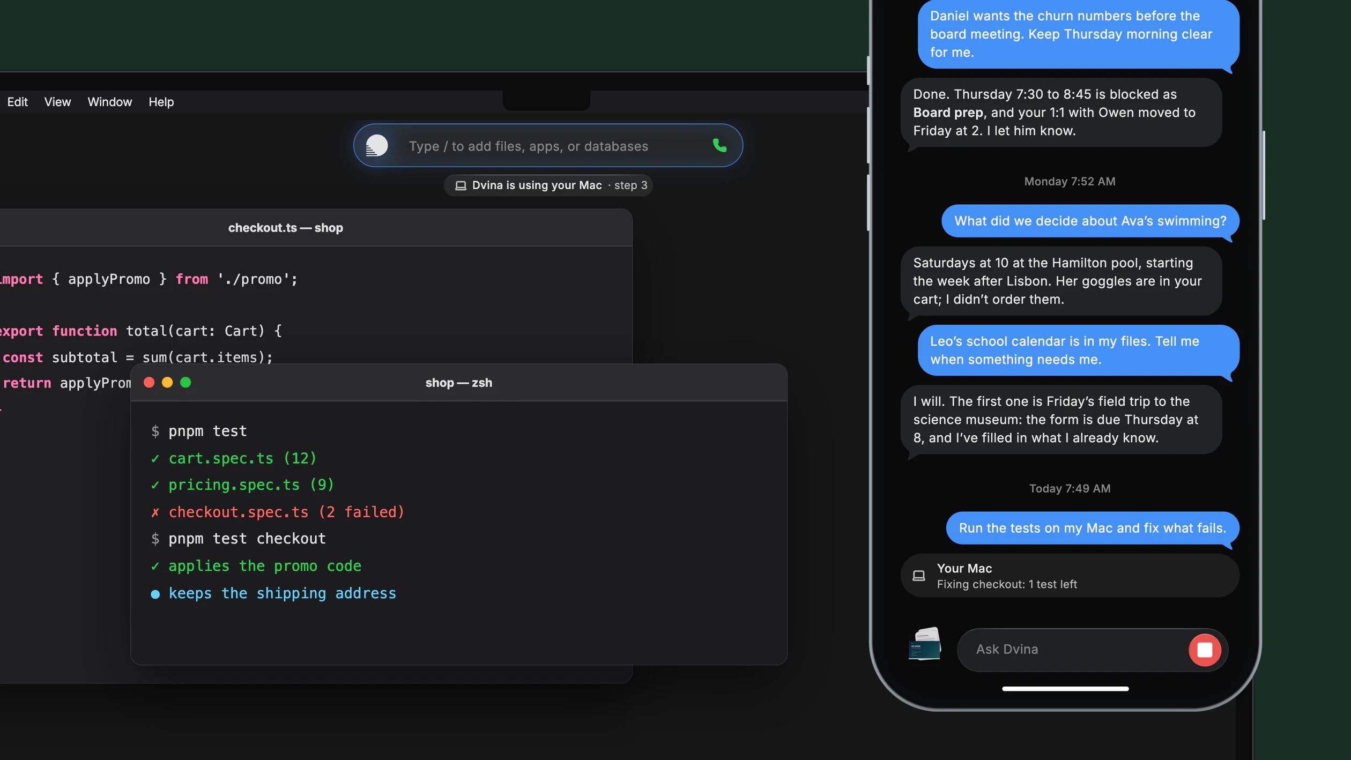The image size is (1351, 760).
Task: Maximize the shop — zsh terminal window
Action: tap(185, 382)
